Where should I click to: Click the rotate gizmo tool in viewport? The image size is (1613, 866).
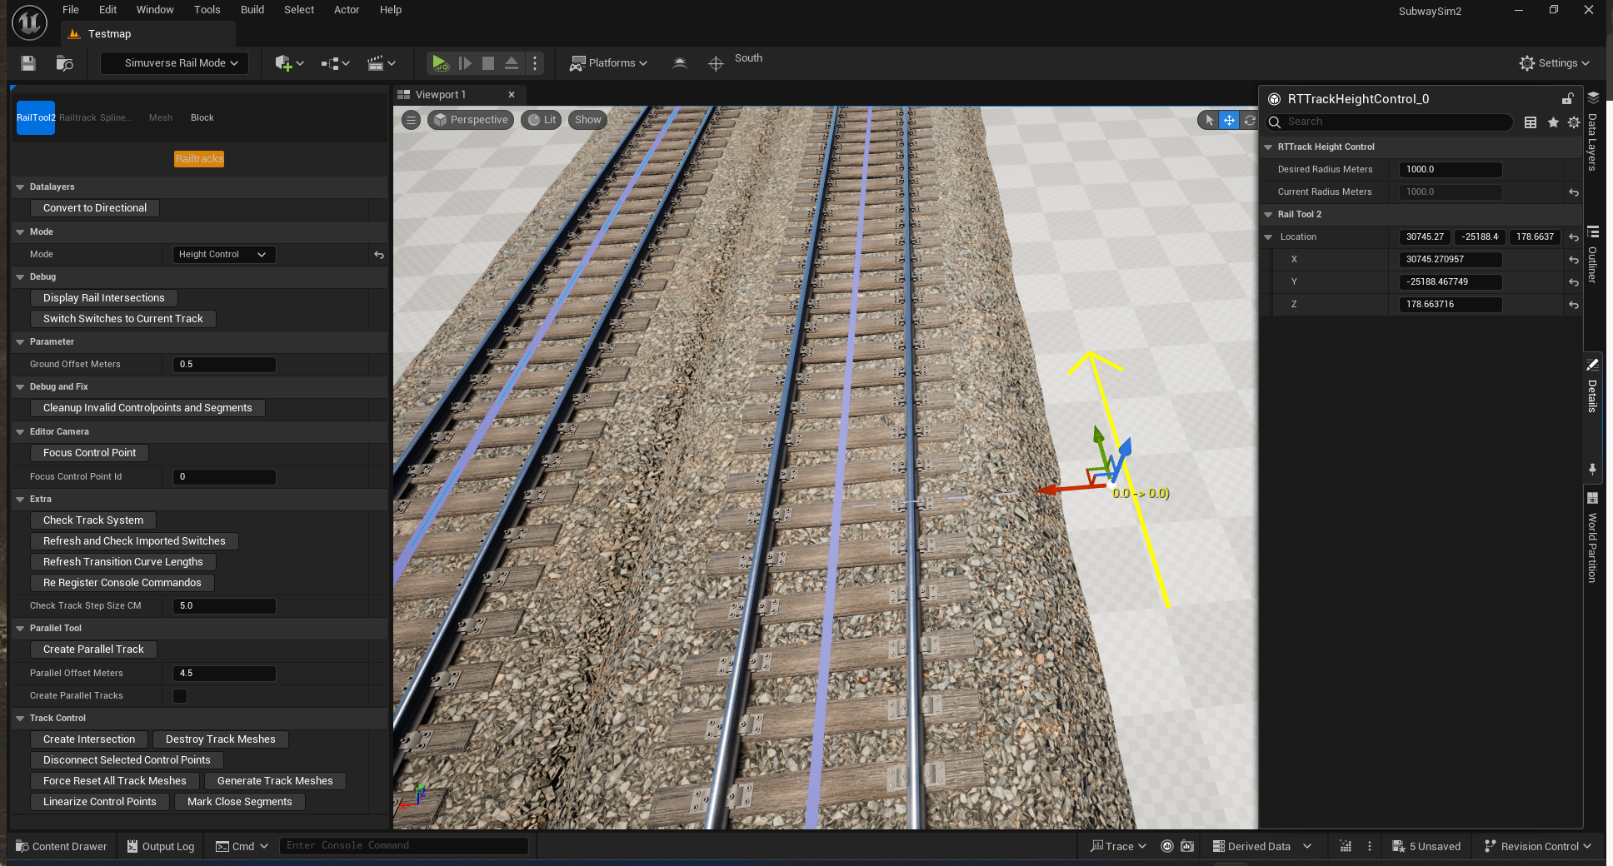[x=1249, y=120]
